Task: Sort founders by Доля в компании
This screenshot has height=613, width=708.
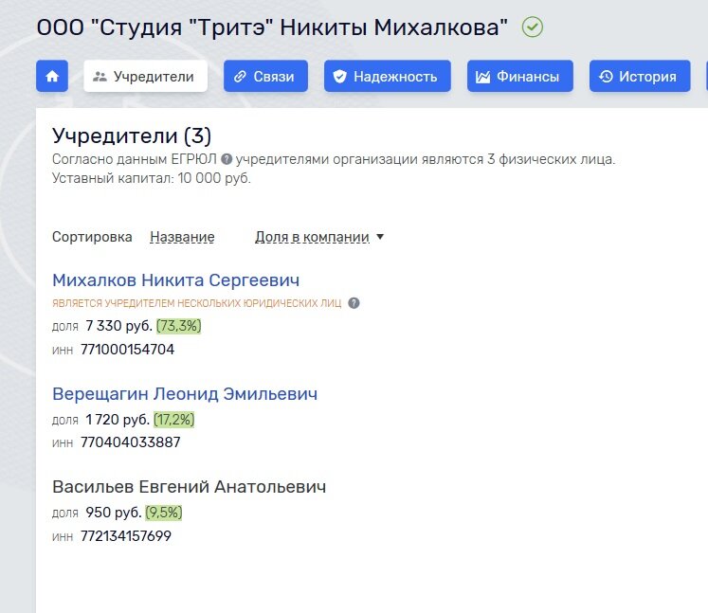Action: (x=312, y=237)
